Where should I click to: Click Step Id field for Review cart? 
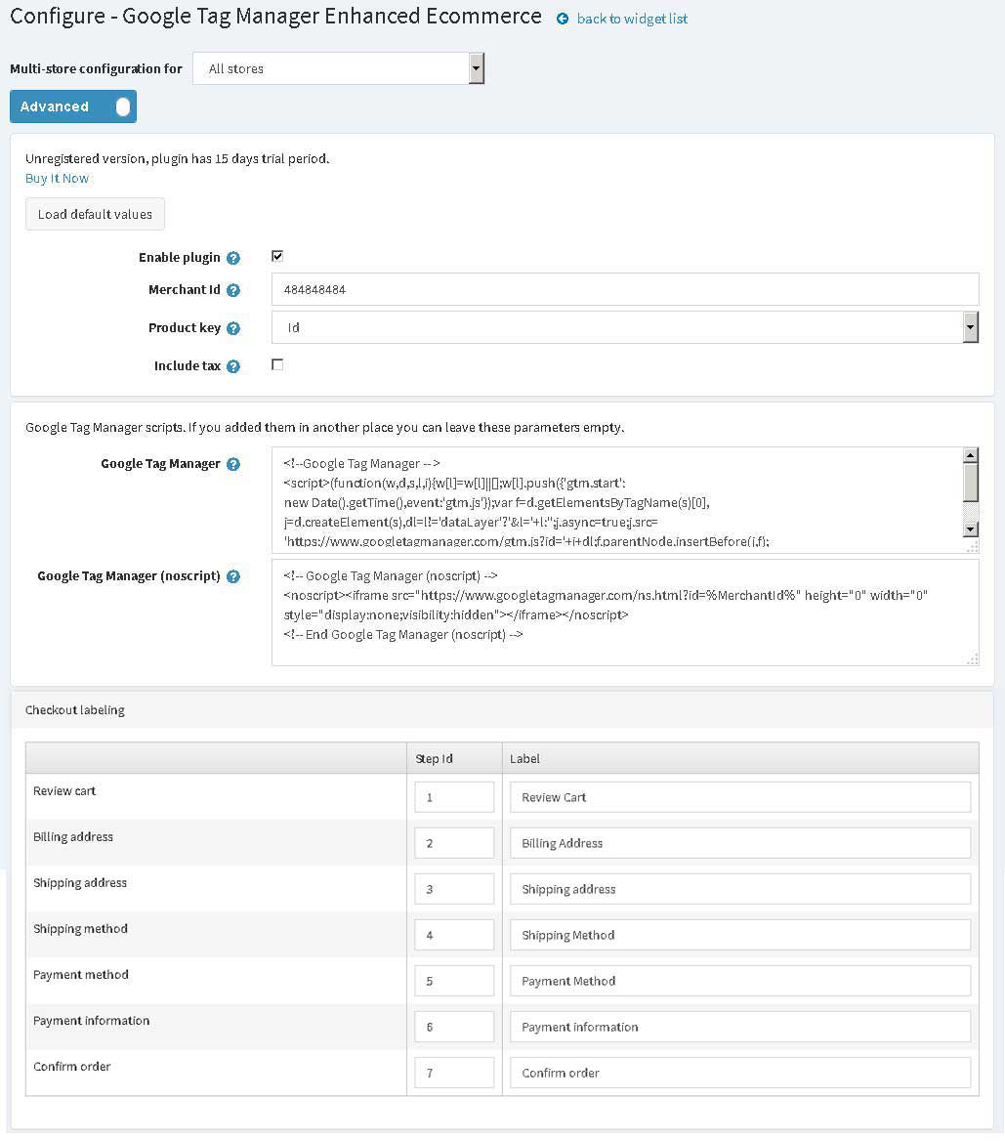point(454,797)
